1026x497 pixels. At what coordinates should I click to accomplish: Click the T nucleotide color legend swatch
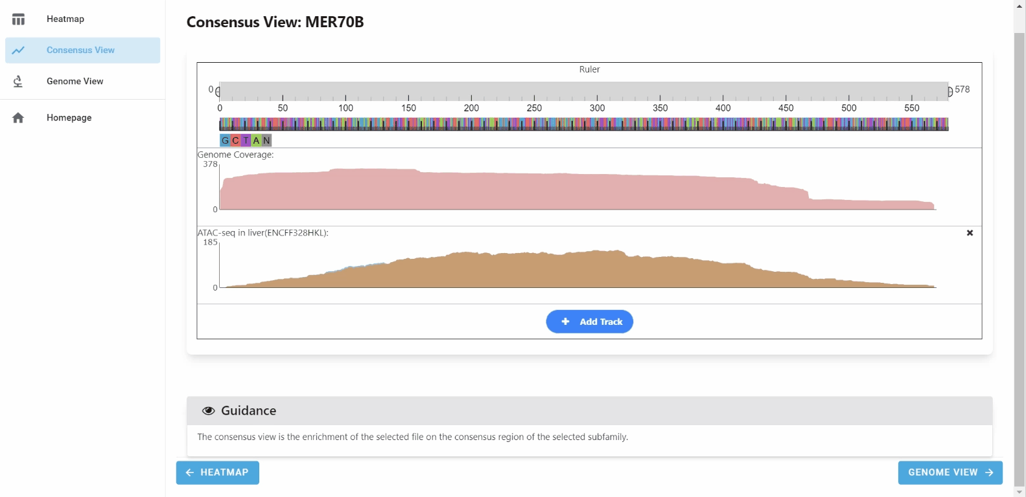click(x=246, y=140)
